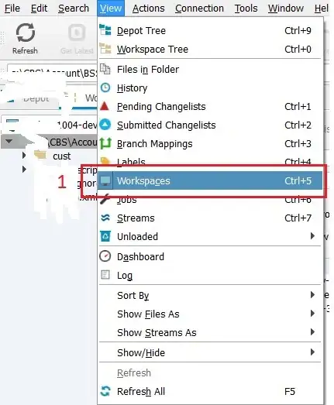This screenshot has width=334, height=405.
Task: Click the Unloaded recycle icon
Action: (105, 236)
